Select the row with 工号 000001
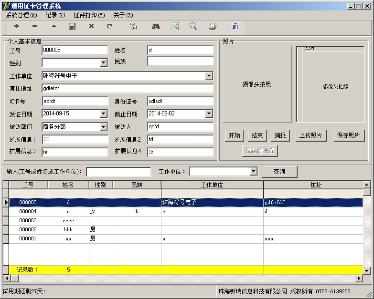The width and height of the screenshot is (374, 299). [x=186, y=238]
